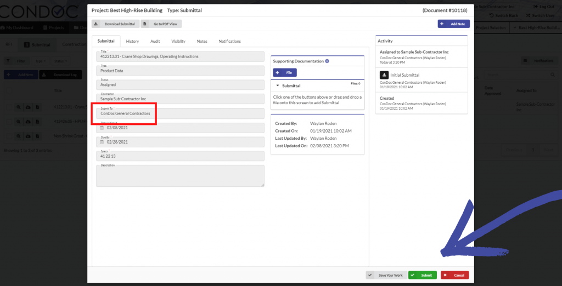Click magnifier icon in the 412213.01 Crane row
The height and width of the screenshot is (286, 562).
(18, 107)
